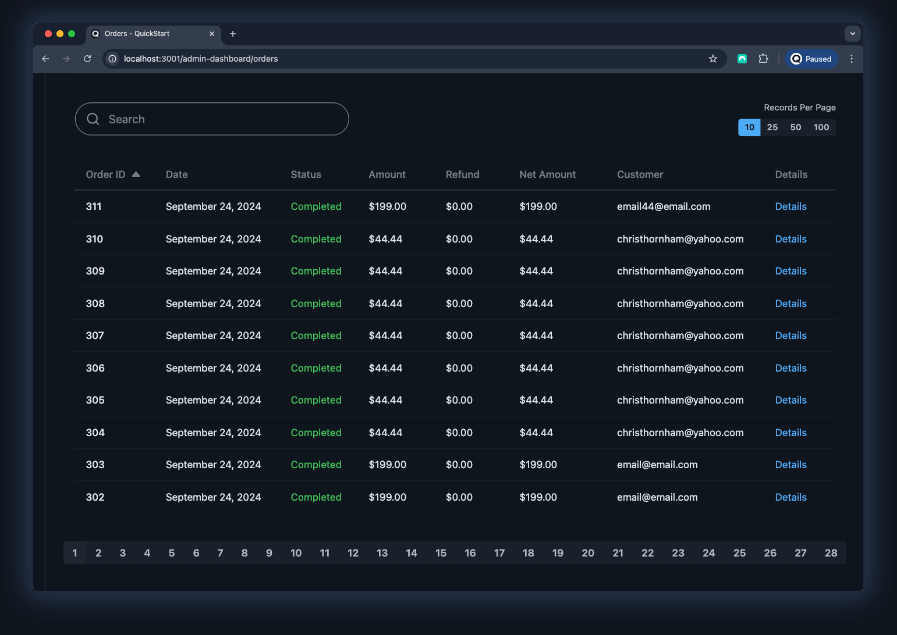The image size is (897, 635).
Task: Set records per page to 100
Action: tap(821, 127)
